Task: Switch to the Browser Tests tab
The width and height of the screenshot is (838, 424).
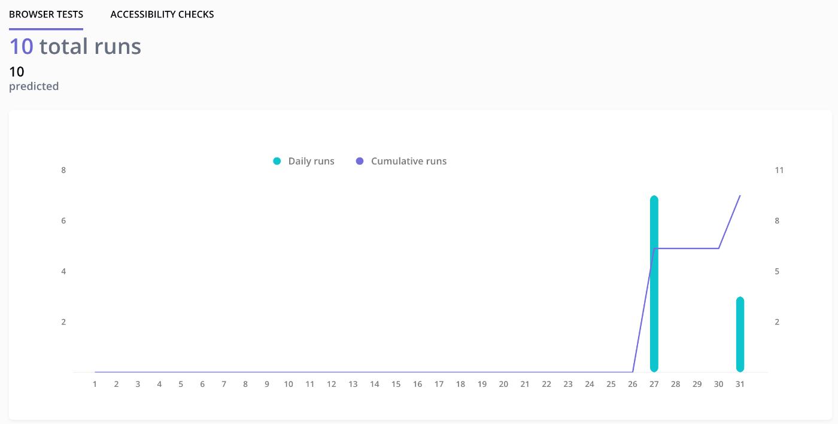Action: pos(46,14)
